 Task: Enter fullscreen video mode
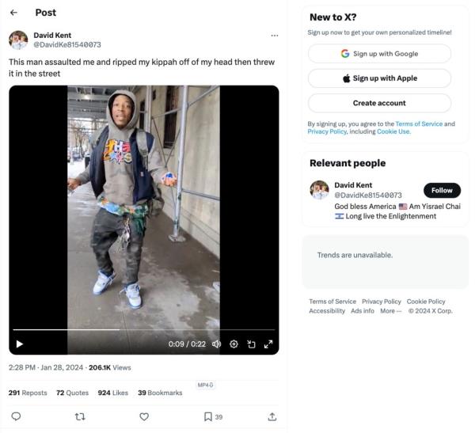268,344
